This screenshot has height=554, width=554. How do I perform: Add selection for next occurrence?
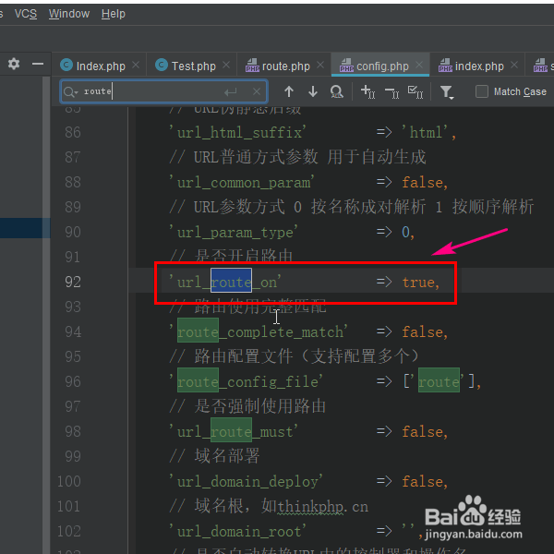[x=367, y=91]
